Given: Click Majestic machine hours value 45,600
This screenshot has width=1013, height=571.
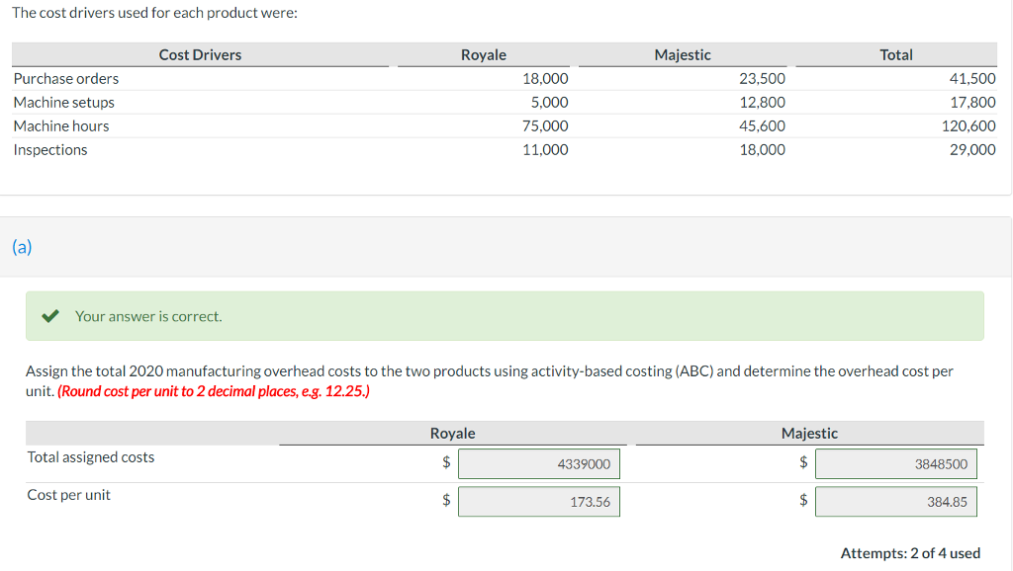Looking at the screenshot, I should coord(763,125).
